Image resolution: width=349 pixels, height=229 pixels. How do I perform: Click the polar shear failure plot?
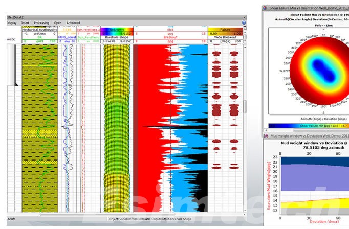[x=320, y=71]
